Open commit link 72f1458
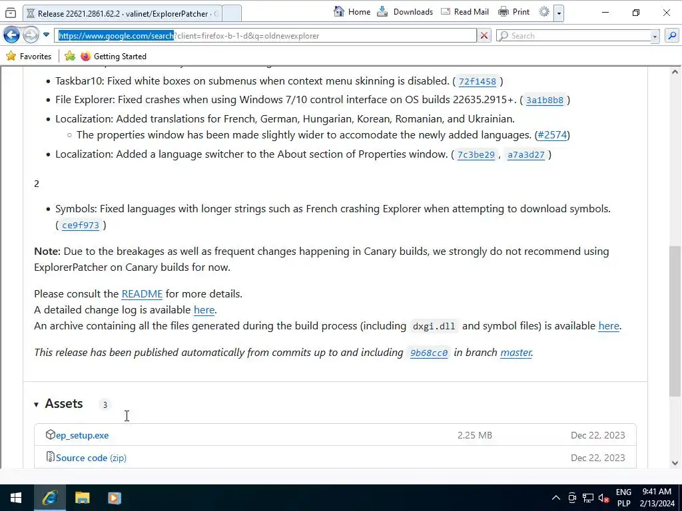This screenshot has height=511, width=682. click(x=477, y=81)
